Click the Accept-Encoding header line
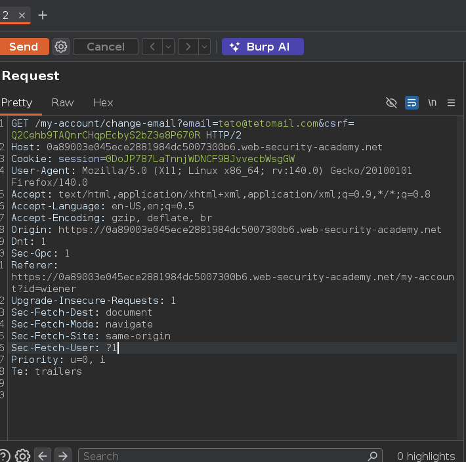This screenshot has width=466, height=462. 112,218
